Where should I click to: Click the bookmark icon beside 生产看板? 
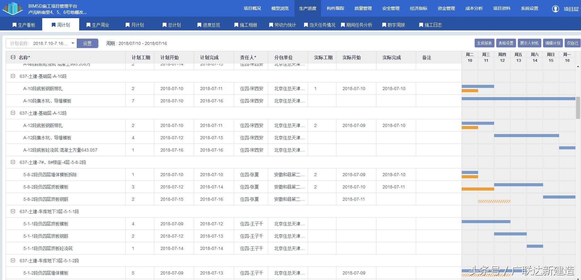14,25
